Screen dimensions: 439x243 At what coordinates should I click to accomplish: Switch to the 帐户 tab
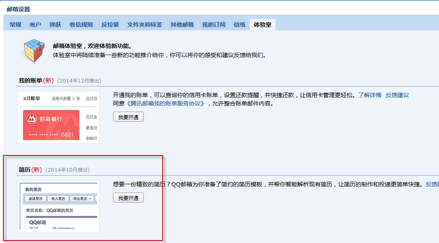[x=35, y=25]
